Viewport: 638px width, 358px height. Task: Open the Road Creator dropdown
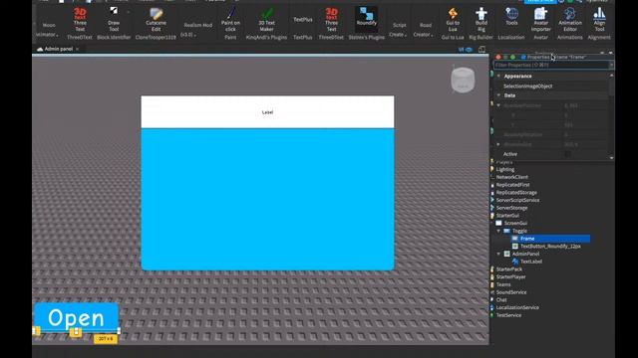pos(425,29)
